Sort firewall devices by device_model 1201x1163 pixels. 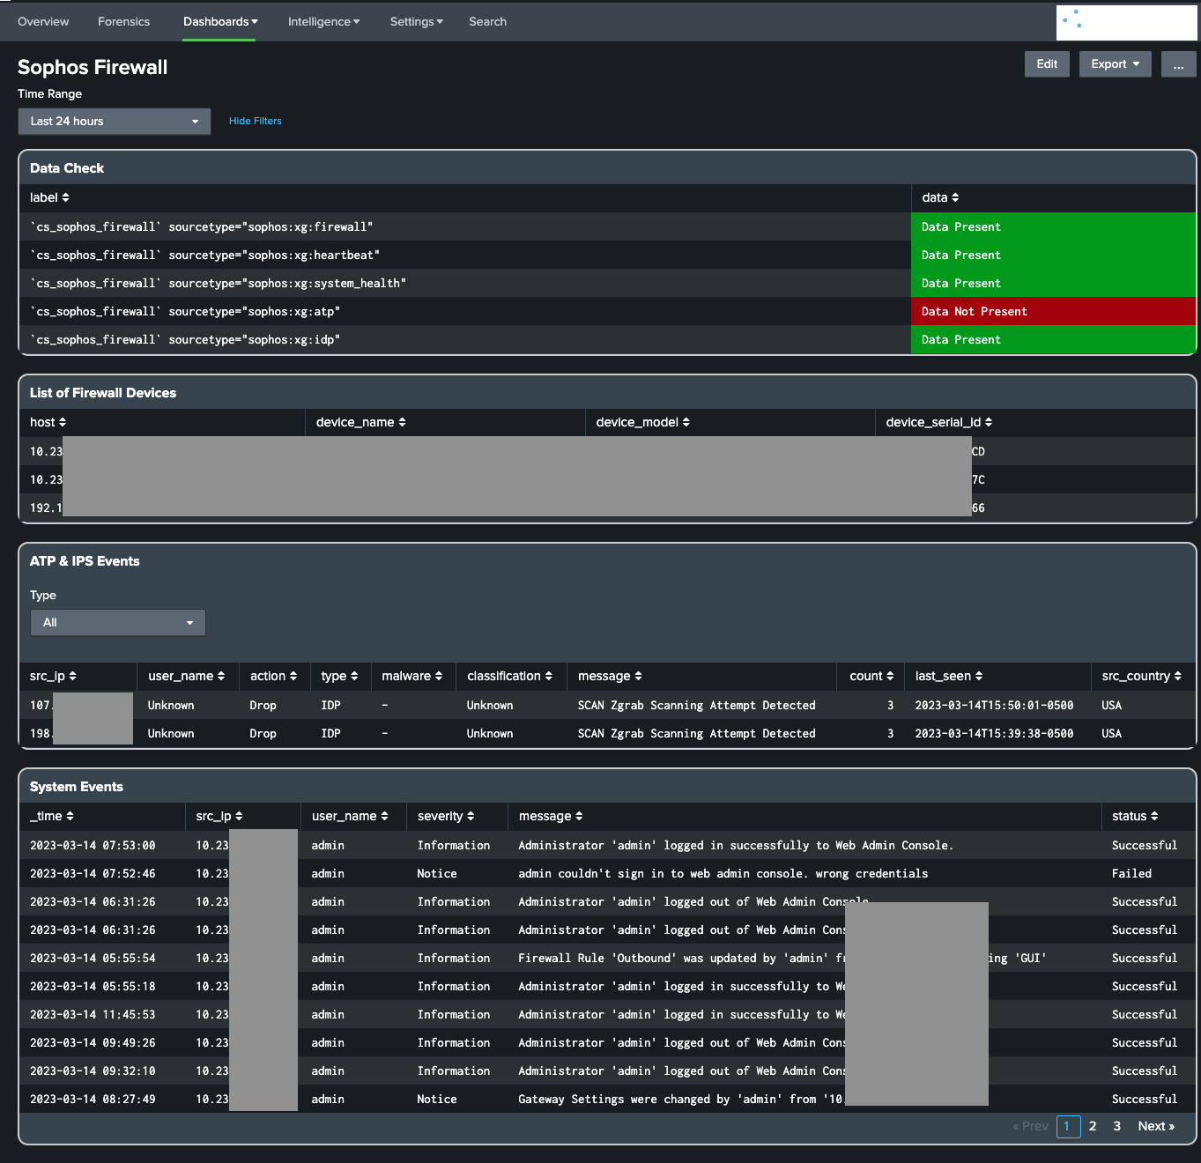tap(642, 422)
